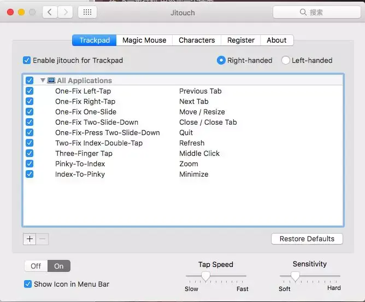This screenshot has height=302, width=365.
Task: Open the Characters tab
Action: coord(197,40)
